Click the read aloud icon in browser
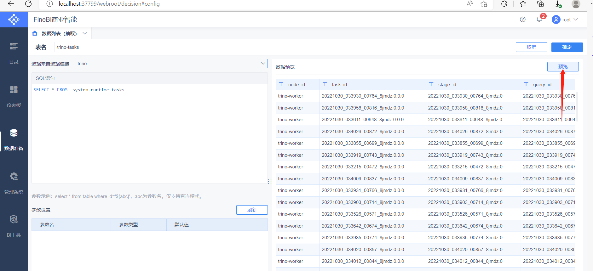 [469, 4]
